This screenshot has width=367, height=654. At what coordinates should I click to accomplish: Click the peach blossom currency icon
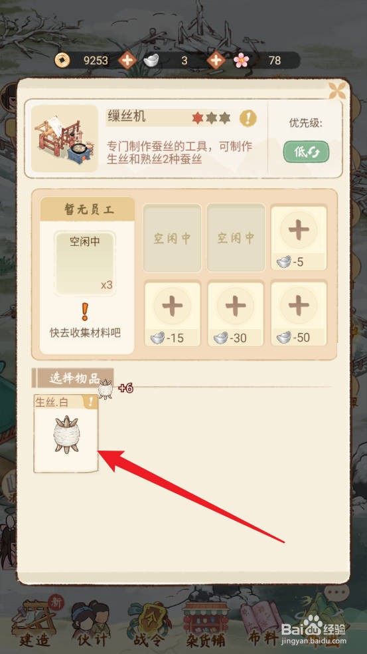click(241, 60)
